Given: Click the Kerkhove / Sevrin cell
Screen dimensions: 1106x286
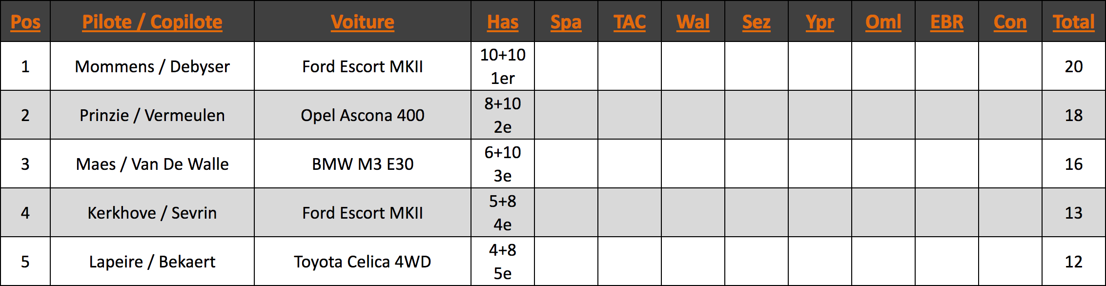Looking at the screenshot, I should [x=152, y=213].
